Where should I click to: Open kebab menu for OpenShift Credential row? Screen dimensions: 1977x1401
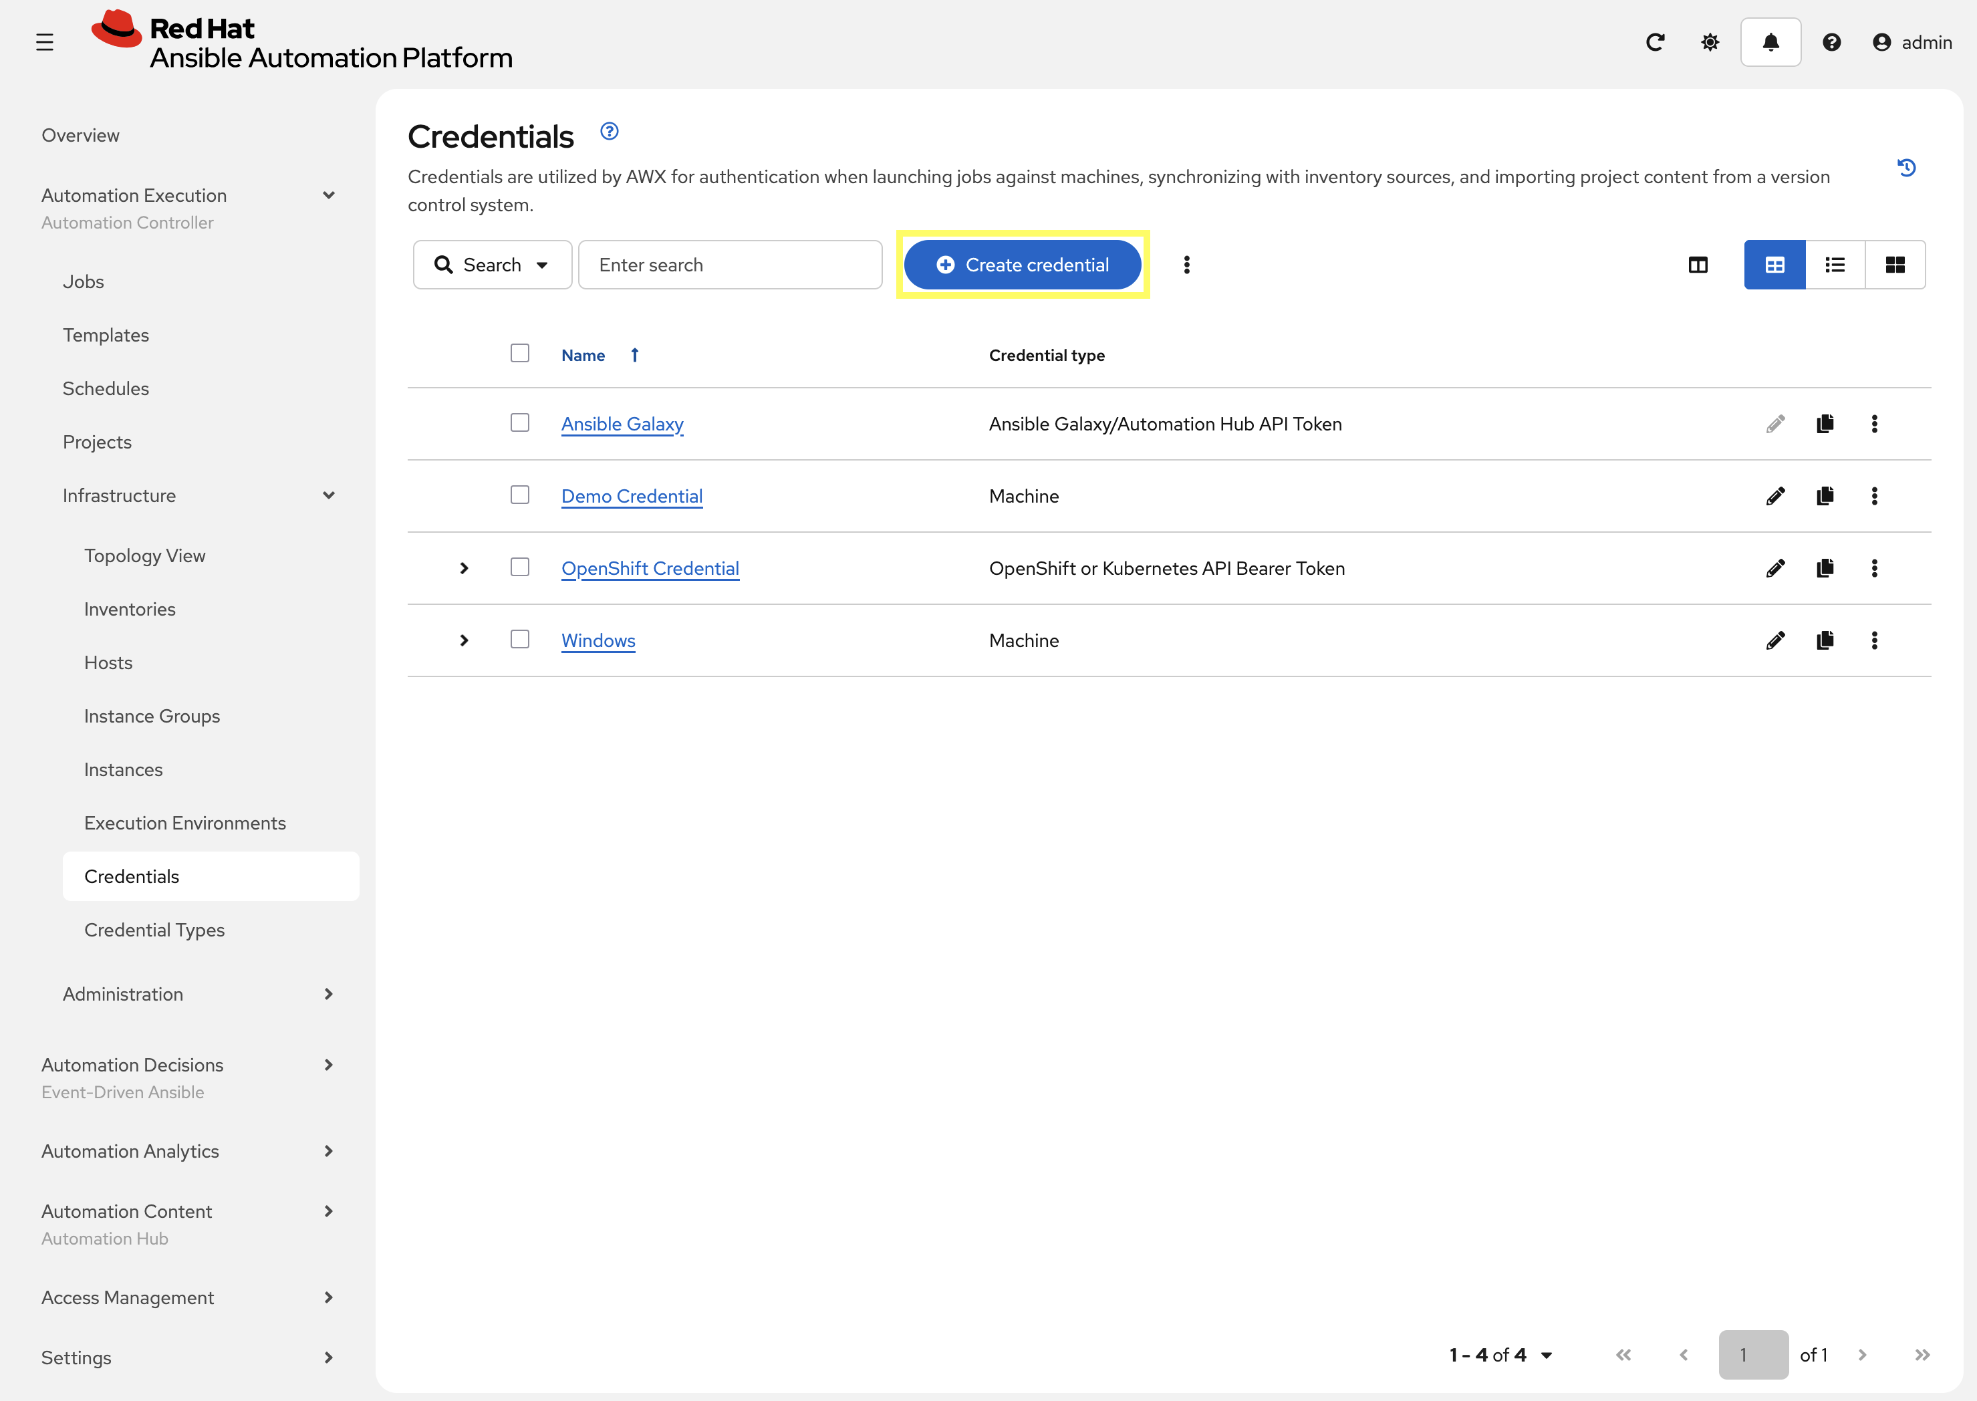(x=1873, y=569)
